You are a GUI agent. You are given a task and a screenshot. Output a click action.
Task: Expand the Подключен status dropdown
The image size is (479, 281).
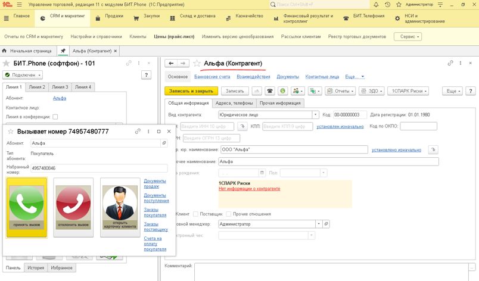pyautogui.click(x=23, y=75)
